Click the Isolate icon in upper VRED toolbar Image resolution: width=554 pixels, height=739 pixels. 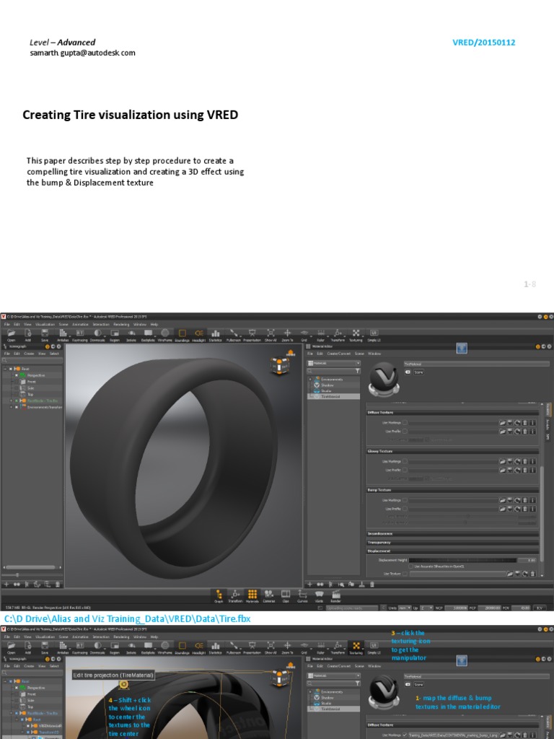click(x=131, y=334)
